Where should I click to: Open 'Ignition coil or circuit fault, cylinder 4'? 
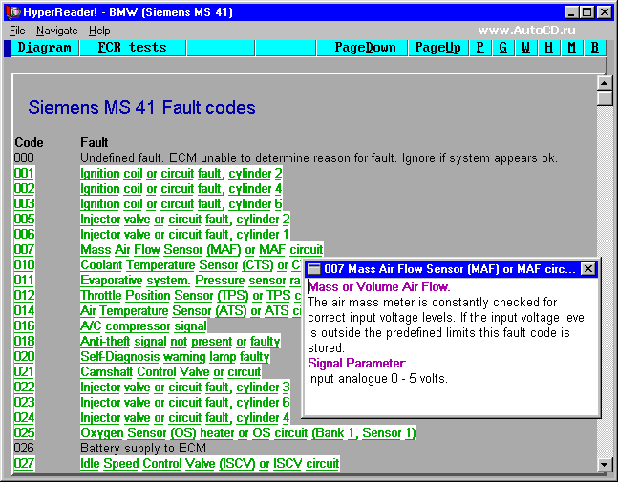click(x=181, y=189)
